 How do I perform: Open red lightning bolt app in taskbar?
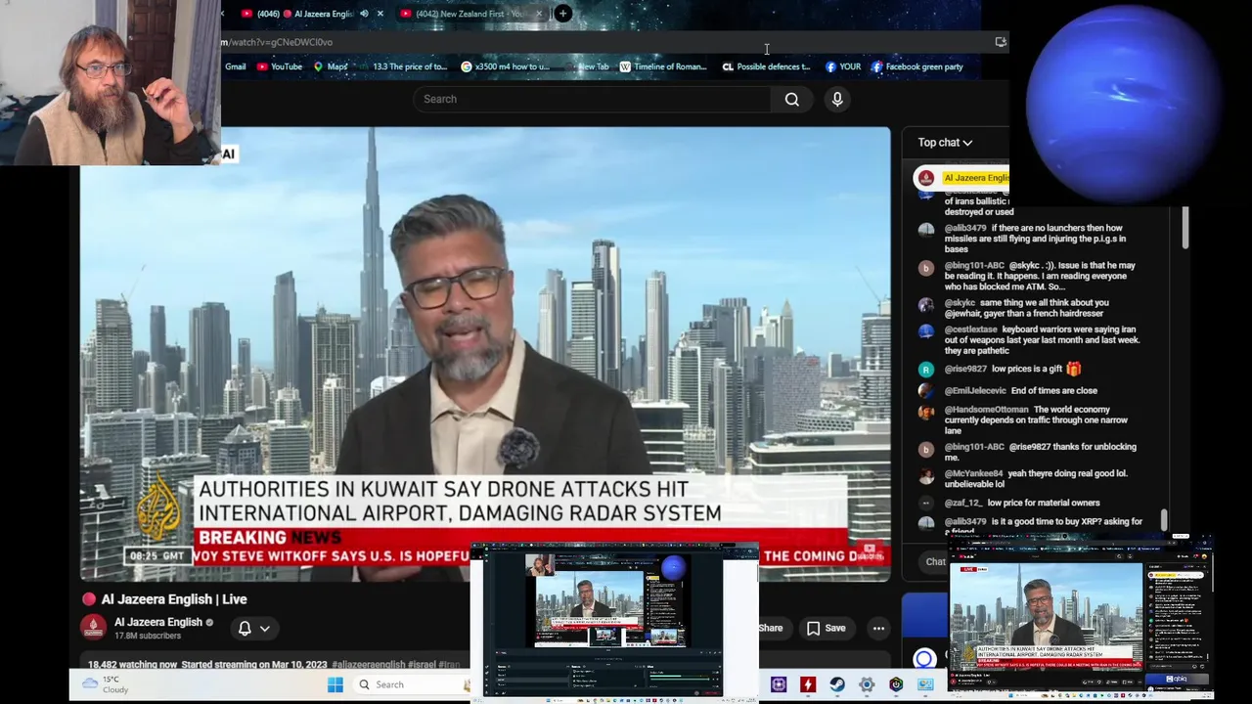tap(808, 684)
